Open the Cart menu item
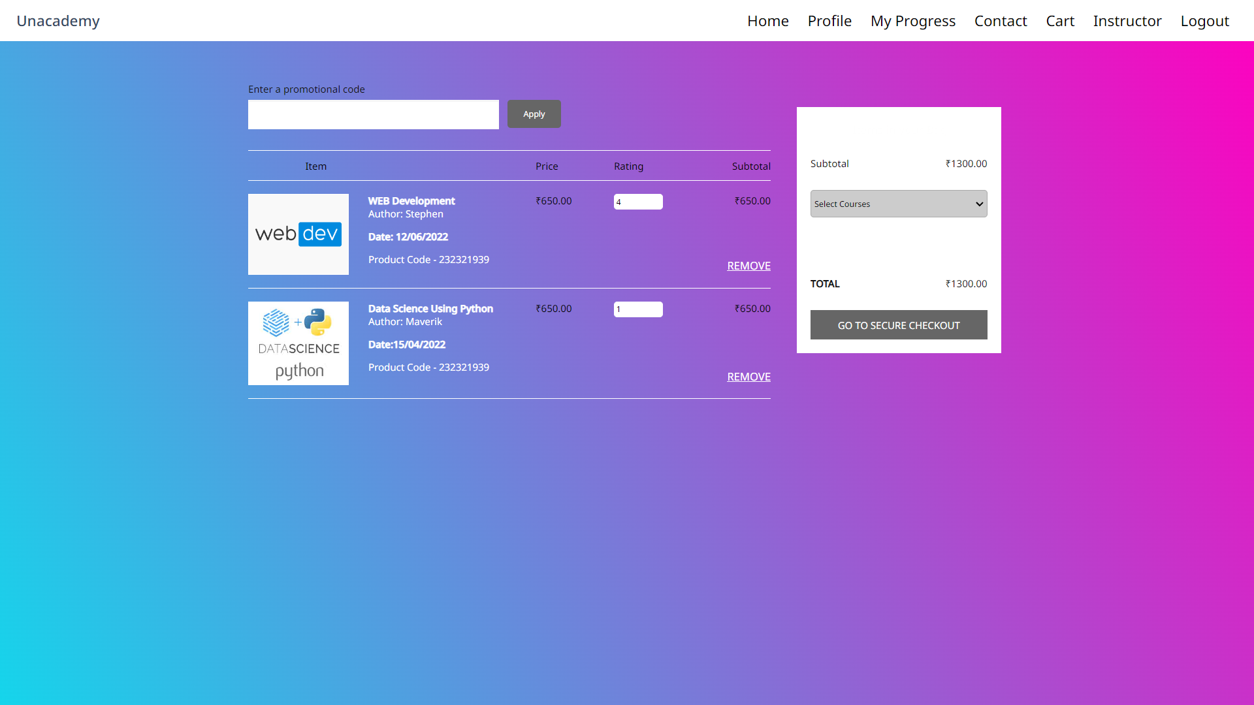The height and width of the screenshot is (705, 1254). (1059, 20)
